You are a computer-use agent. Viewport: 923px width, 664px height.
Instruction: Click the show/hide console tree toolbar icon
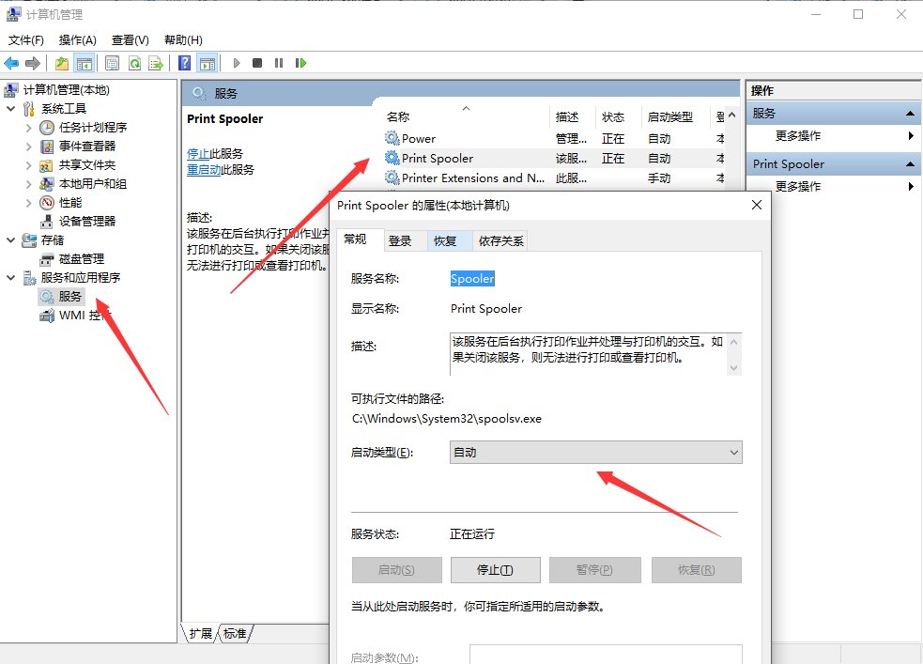point(85,63)
